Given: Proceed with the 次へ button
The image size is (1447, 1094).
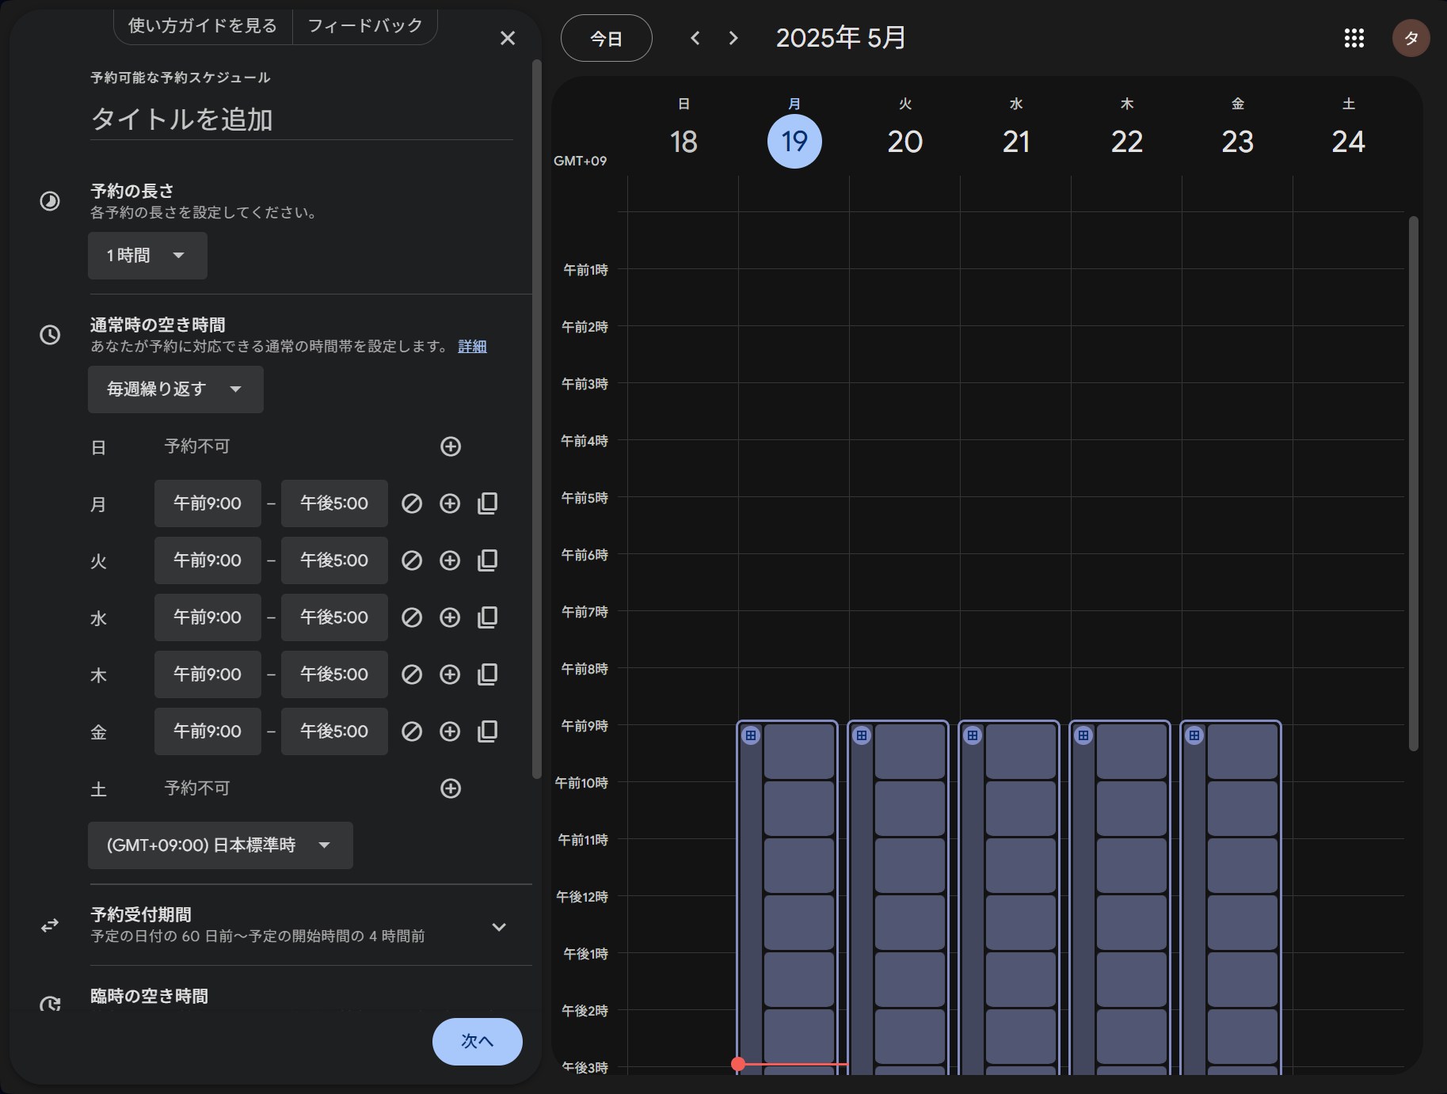Looking at the screenshot, I should (478, 1042).
